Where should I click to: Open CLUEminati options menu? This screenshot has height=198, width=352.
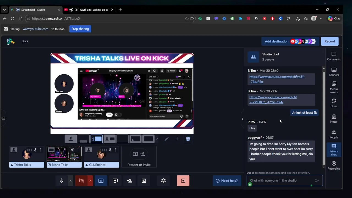coord(116,150)
